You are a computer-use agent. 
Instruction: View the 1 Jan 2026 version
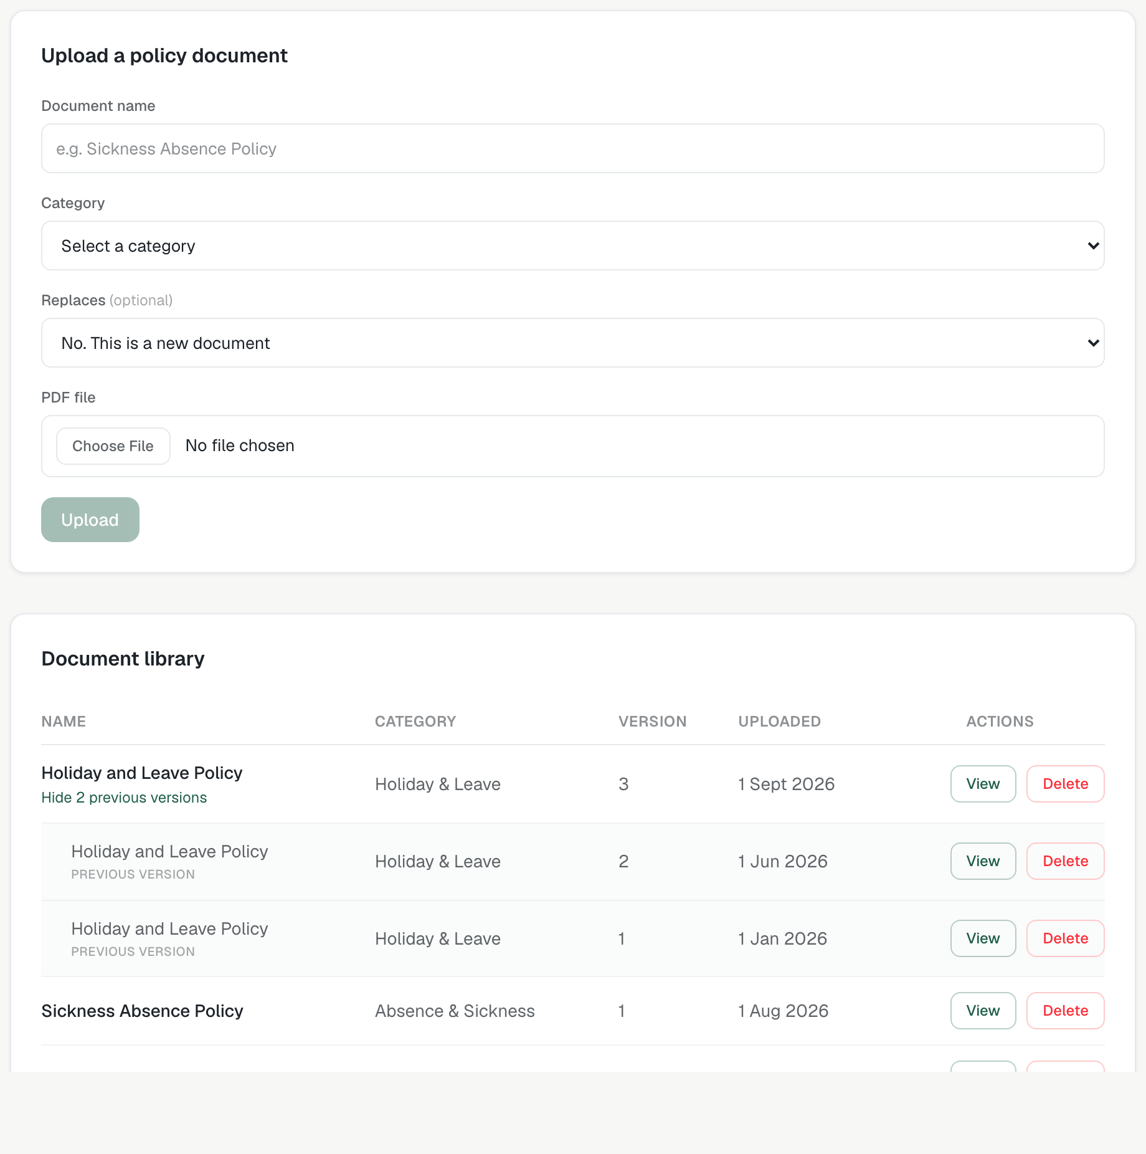tap(983, 938)
